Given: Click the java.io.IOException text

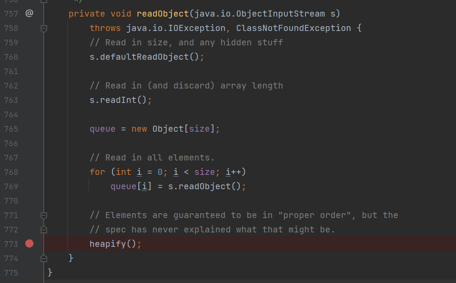Looking at the screenshot, I should 176,28.
